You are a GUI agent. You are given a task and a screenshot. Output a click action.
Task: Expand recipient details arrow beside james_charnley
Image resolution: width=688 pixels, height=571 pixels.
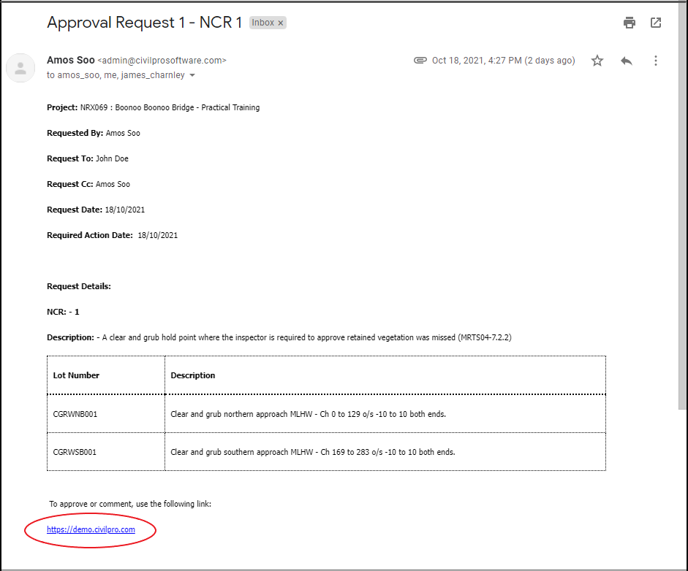[x=192, y=76]
